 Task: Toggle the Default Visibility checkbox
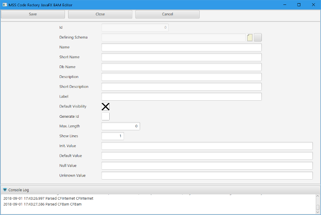[x=106, y=107]
